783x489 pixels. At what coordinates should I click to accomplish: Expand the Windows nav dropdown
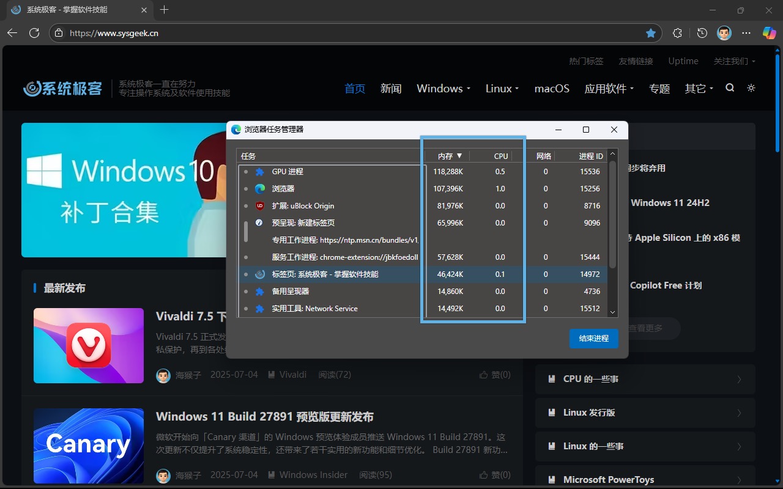coord(443,89)
